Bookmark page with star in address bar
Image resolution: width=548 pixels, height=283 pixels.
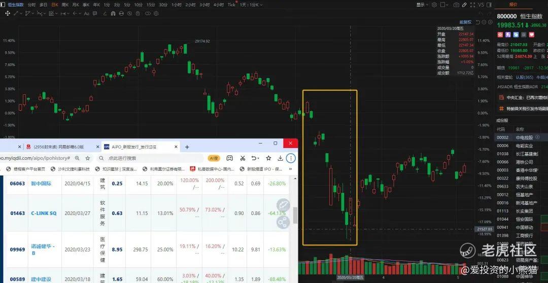click(x=87, y=158)
